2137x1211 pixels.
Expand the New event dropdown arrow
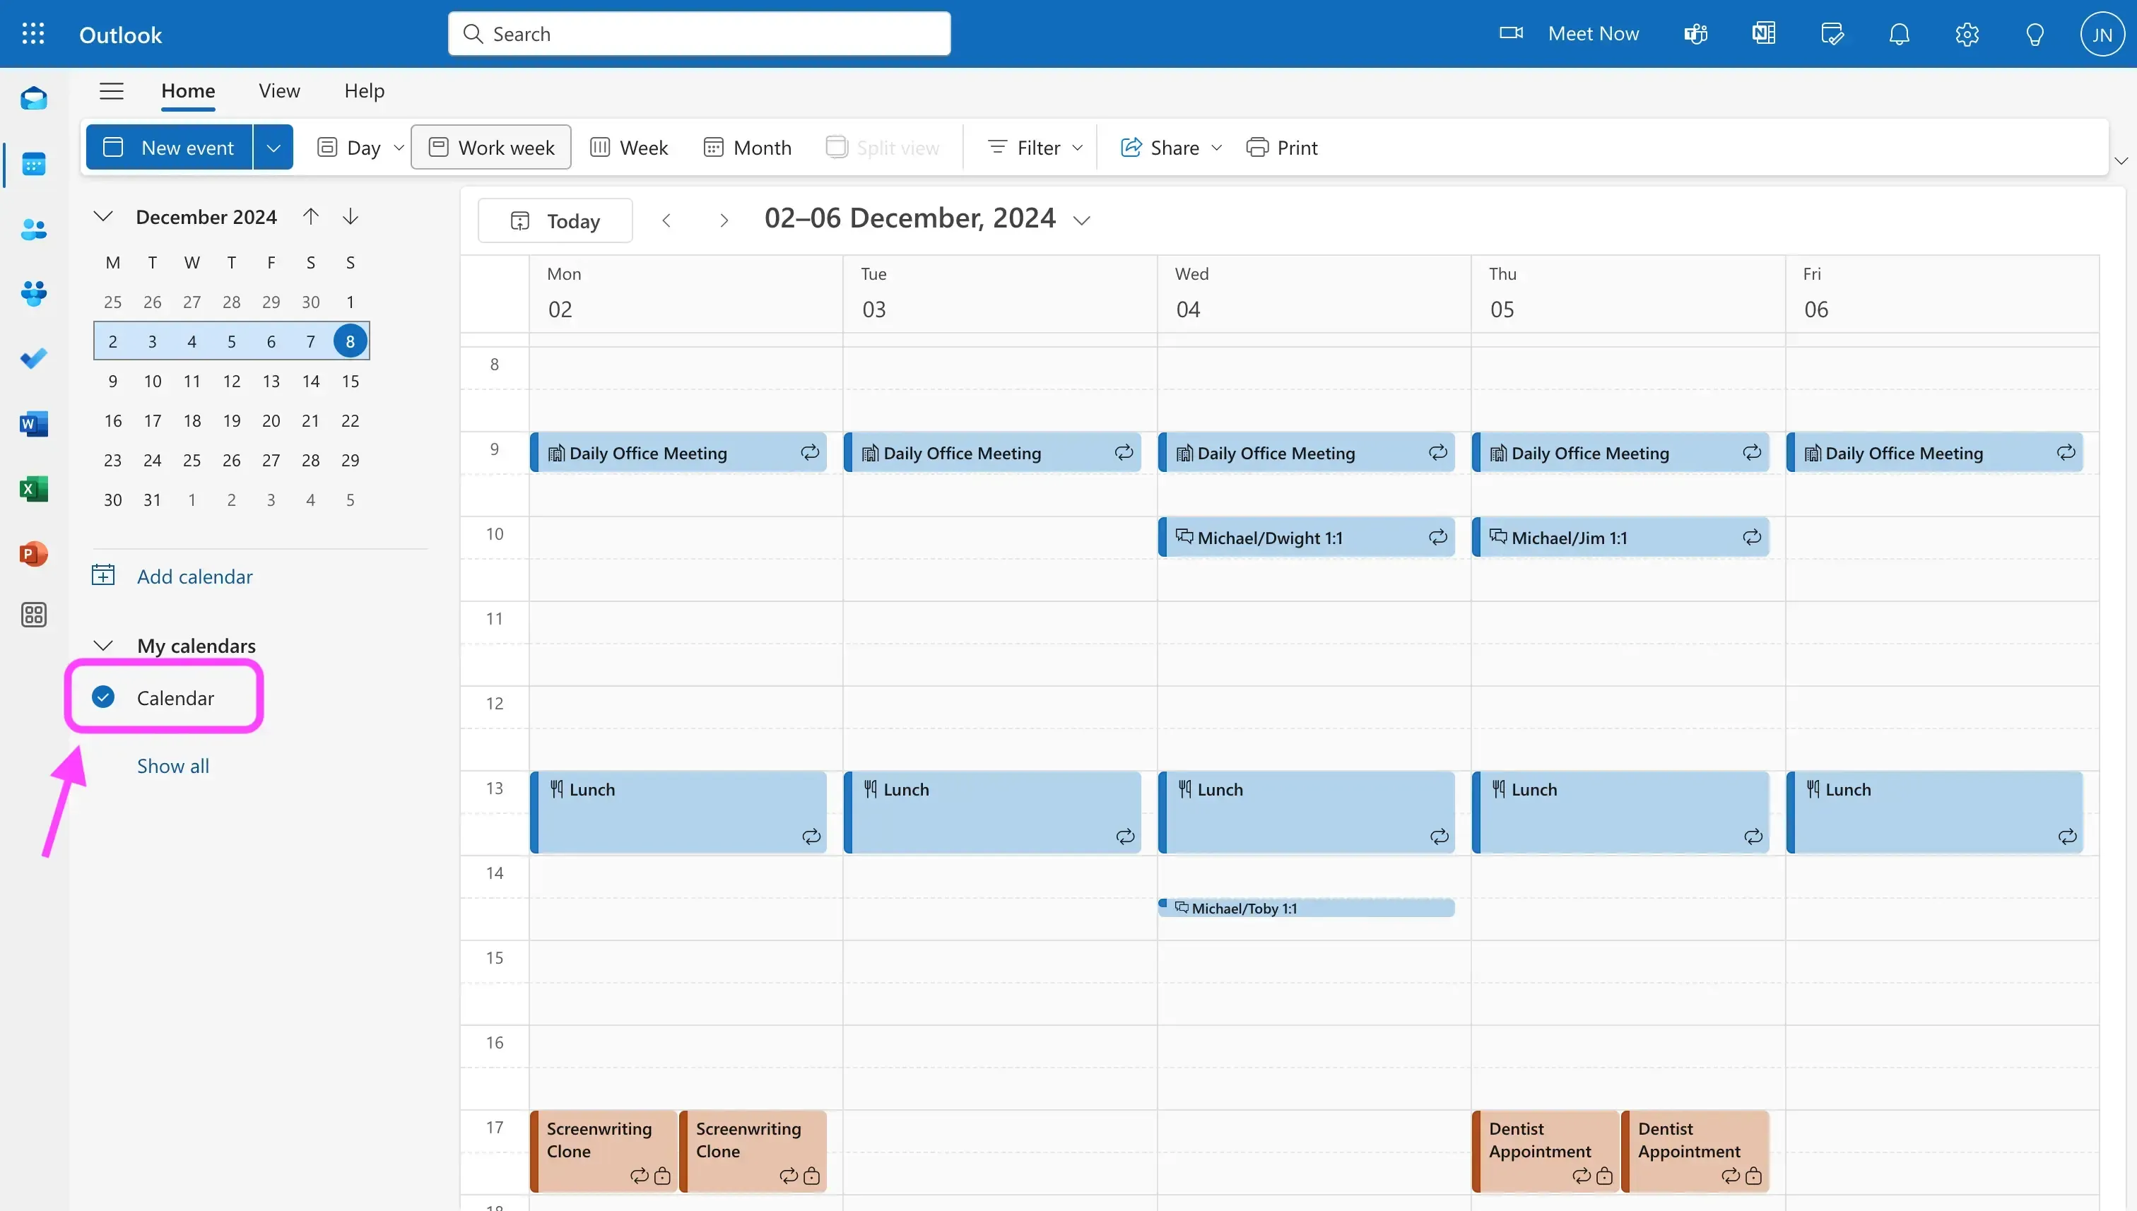tap(273, 146)
